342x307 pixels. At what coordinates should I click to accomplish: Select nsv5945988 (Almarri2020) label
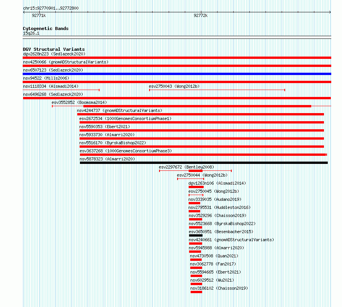click(x=216, y=248)
